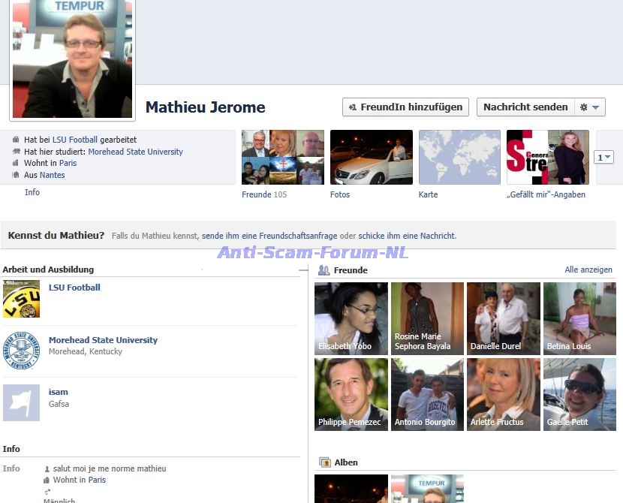Open Philippe Pemezec's friend thumbnail
This screenshot has height=503, width=623.
point(351,394)
